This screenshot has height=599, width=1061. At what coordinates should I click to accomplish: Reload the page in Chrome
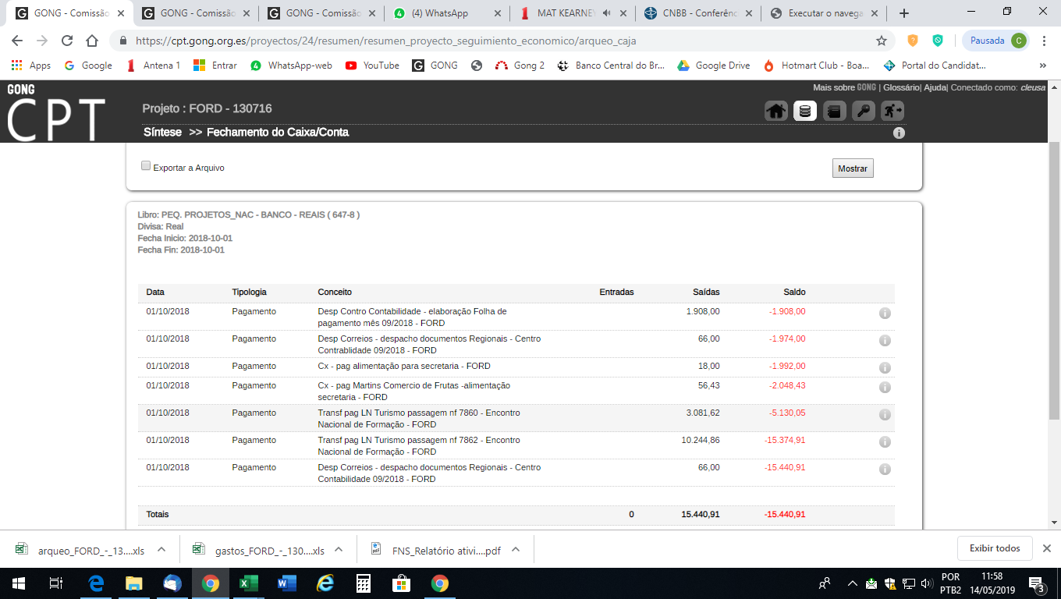[x=67, y=41]
